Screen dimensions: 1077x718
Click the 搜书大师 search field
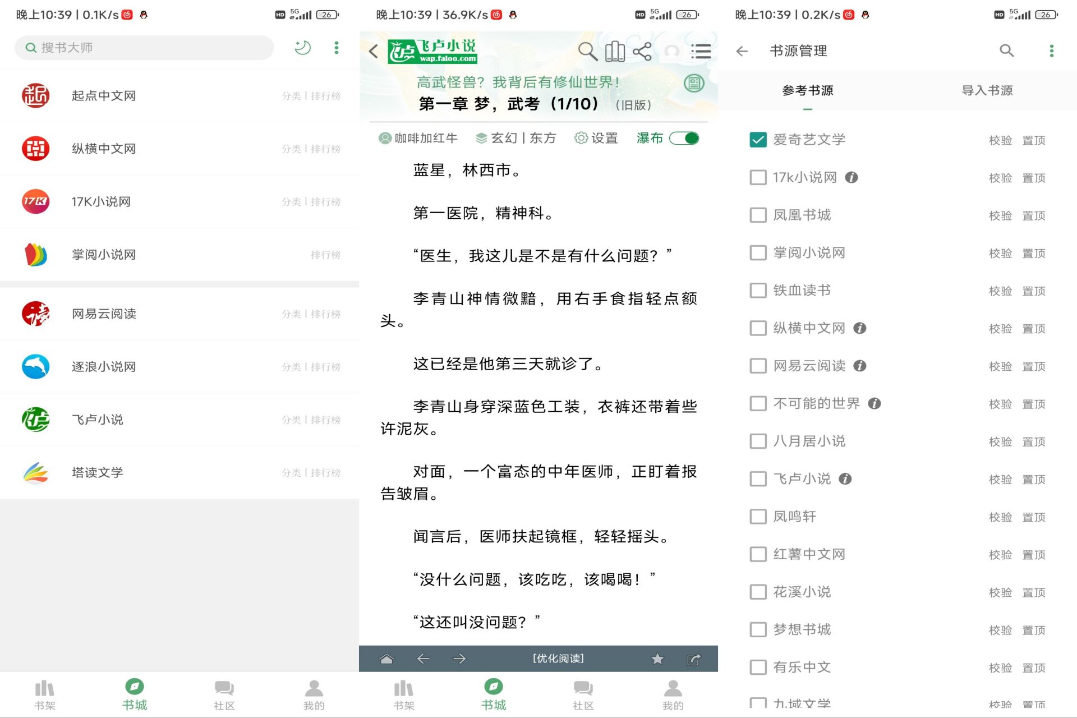[x=144, y=48]
